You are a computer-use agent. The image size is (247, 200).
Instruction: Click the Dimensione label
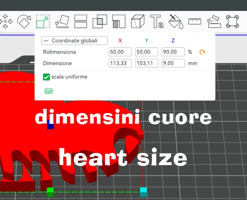click(57, 63)
